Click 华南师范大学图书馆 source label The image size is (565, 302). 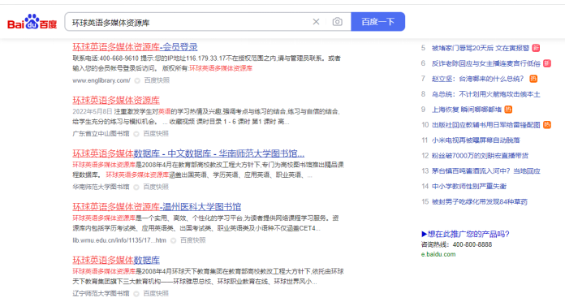[x=101, y=187]
